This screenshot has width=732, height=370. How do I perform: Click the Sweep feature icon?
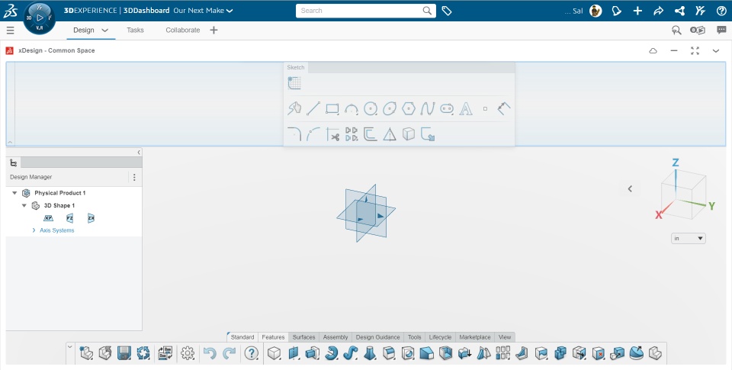click(x=350, y=353)
